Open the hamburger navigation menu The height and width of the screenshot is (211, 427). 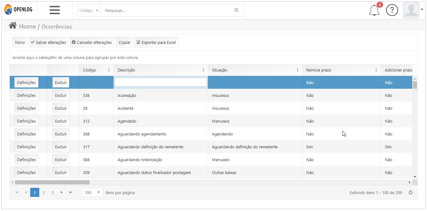[x=55, y=10]
